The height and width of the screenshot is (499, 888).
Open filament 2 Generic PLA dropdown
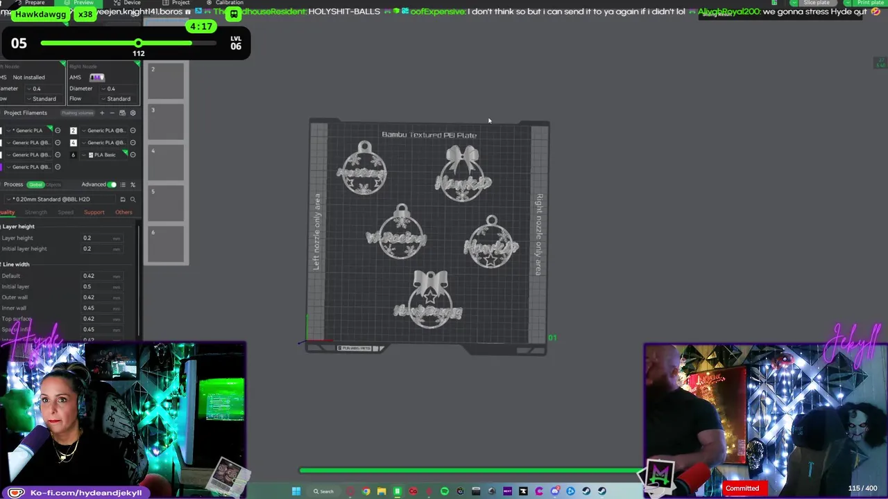[103, 130]
